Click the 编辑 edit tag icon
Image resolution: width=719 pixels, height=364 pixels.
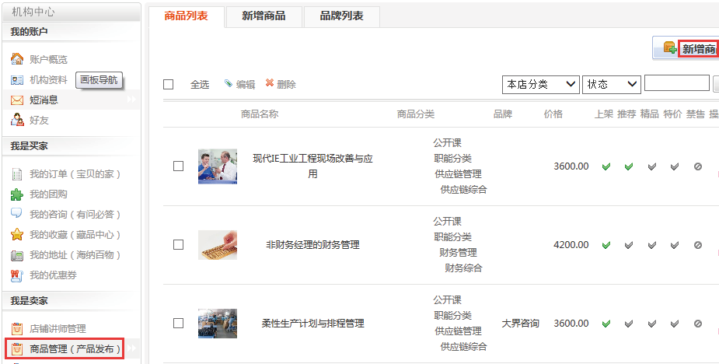pyautogui.click(x=229, y=84)
